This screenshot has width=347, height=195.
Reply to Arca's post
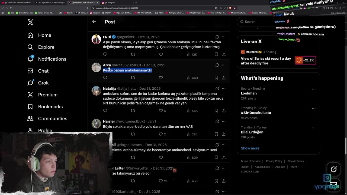click(x=105, y=78)
